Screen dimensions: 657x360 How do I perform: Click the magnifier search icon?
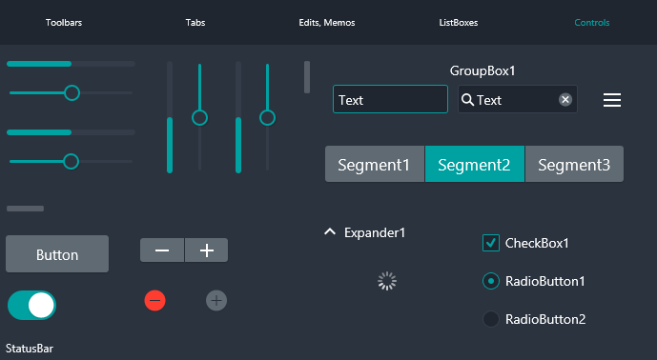pyautogui.click(x=467, y=100)
